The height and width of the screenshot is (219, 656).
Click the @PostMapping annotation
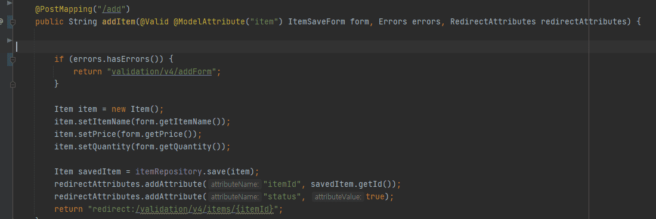[64, 9]
